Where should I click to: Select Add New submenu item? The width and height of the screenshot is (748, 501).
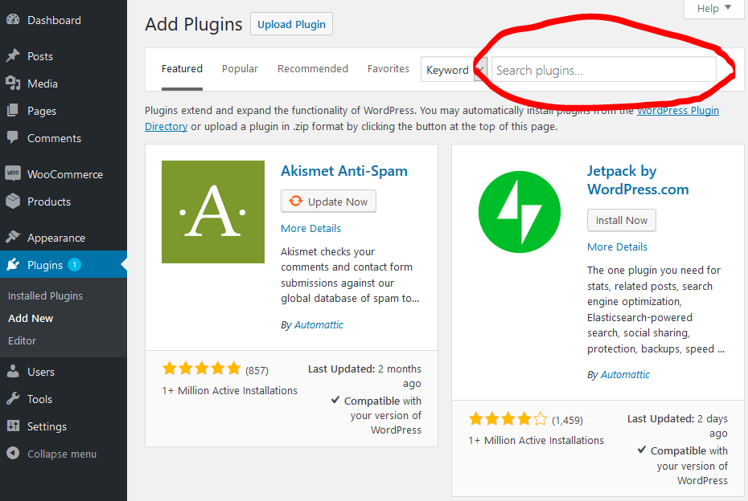31,318
